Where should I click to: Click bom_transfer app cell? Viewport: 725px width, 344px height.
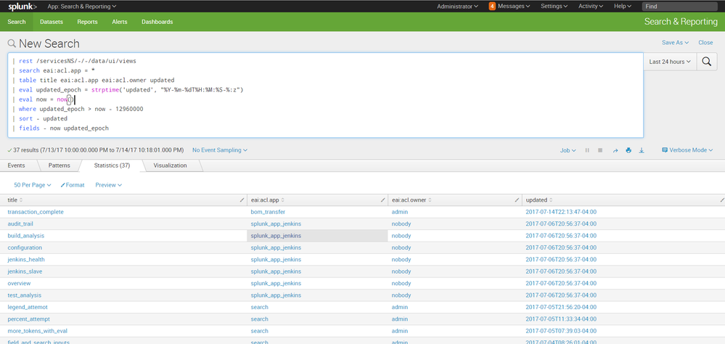269,212
